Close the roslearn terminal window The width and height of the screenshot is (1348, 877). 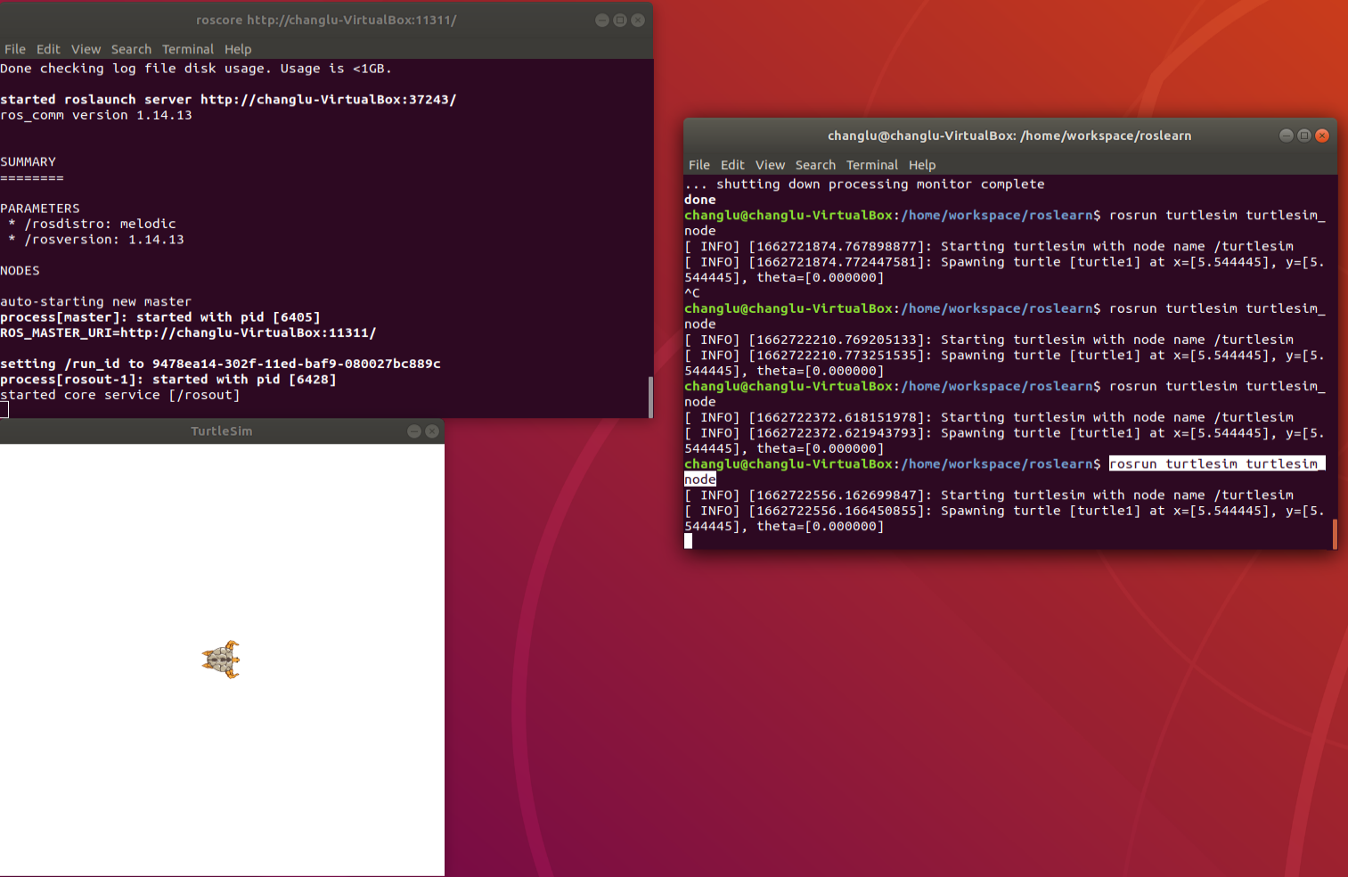coord(1322,135)
